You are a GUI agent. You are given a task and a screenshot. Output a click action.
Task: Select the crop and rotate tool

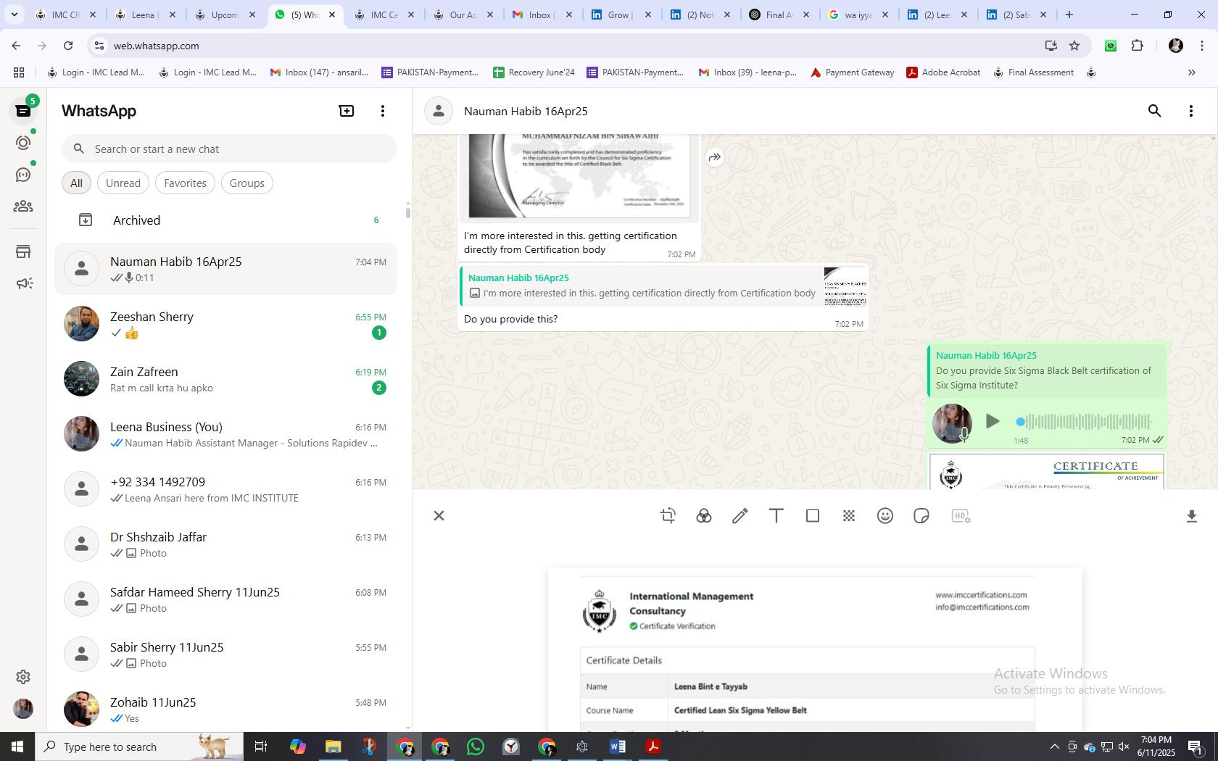click(x=668, y=515)
